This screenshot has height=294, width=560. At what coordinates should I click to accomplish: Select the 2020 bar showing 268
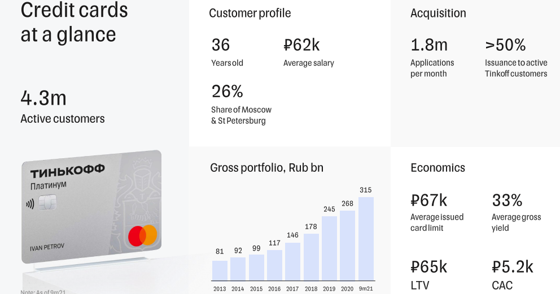tap(347, 245)
